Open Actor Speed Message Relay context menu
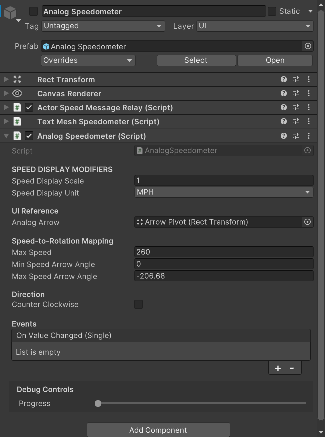Viewport: 325px width, 437px height. [x=309, y=107]
